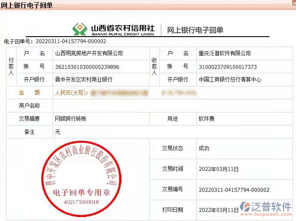This screenshot has width=296, height=221.
Task: Click payee bank 中国工商银行总行清算中心
Action: (x=230, y=80)
